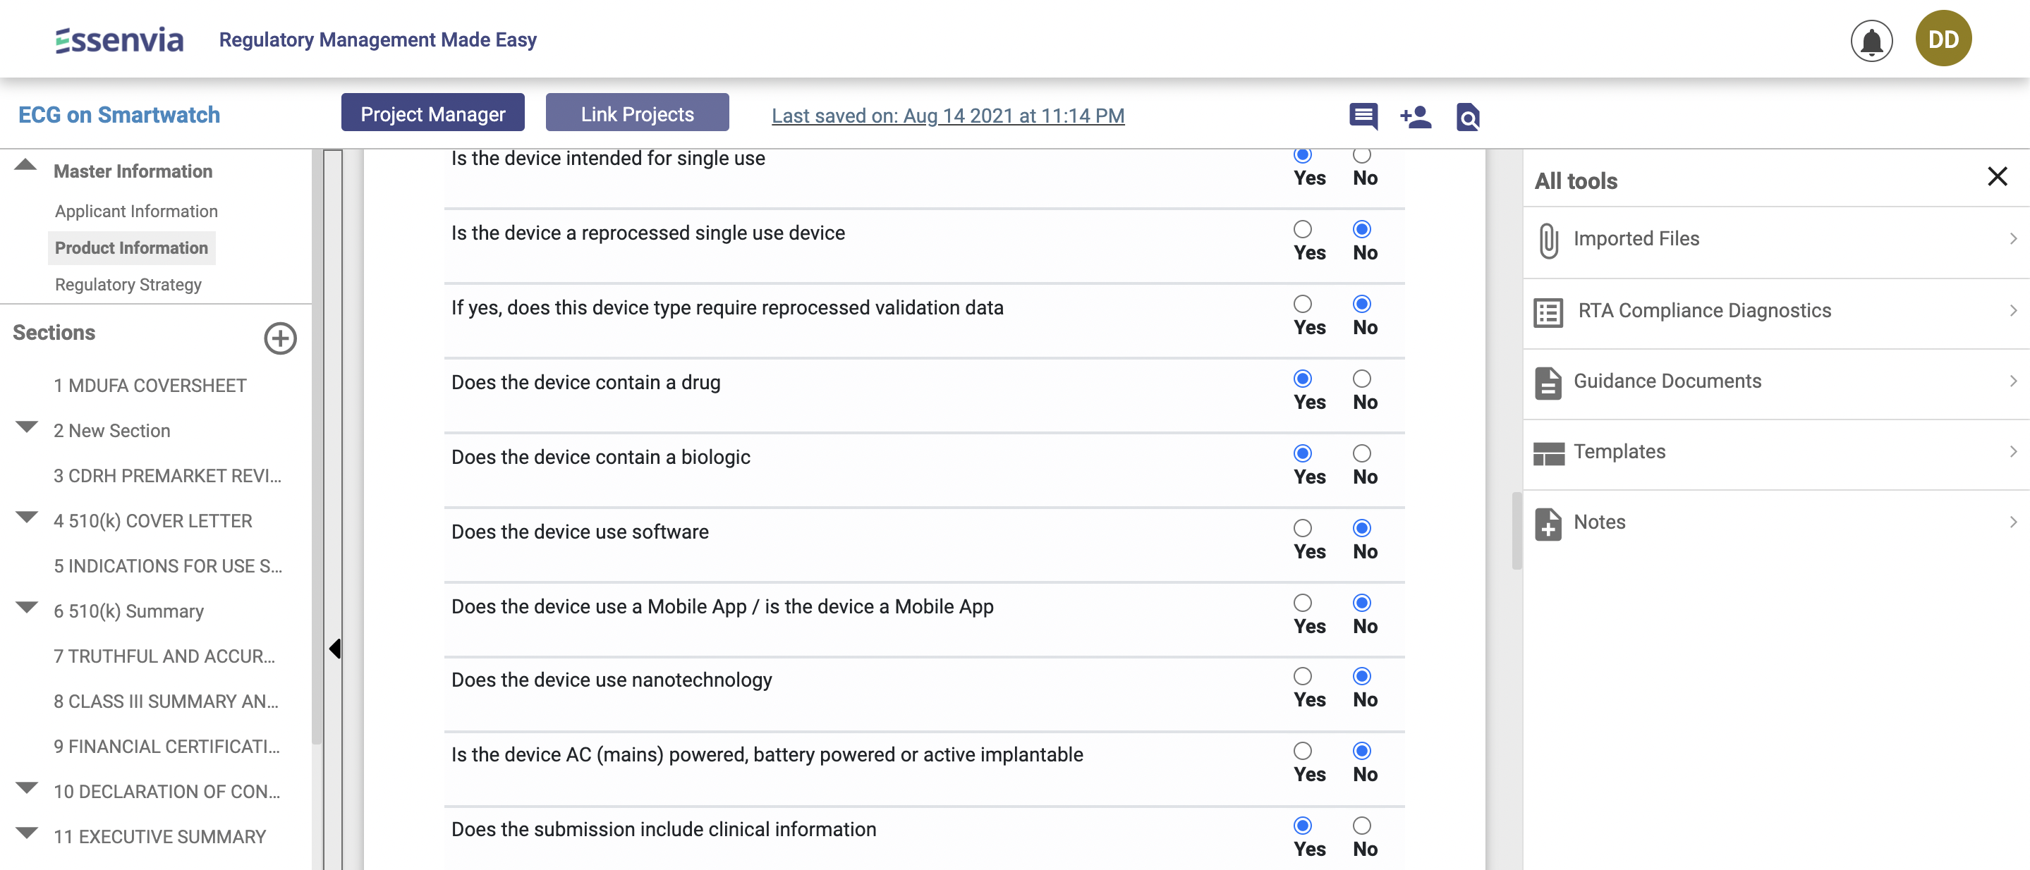Select Yes for device uses software
The image size is (2030, 870).
coord(1302,527)
